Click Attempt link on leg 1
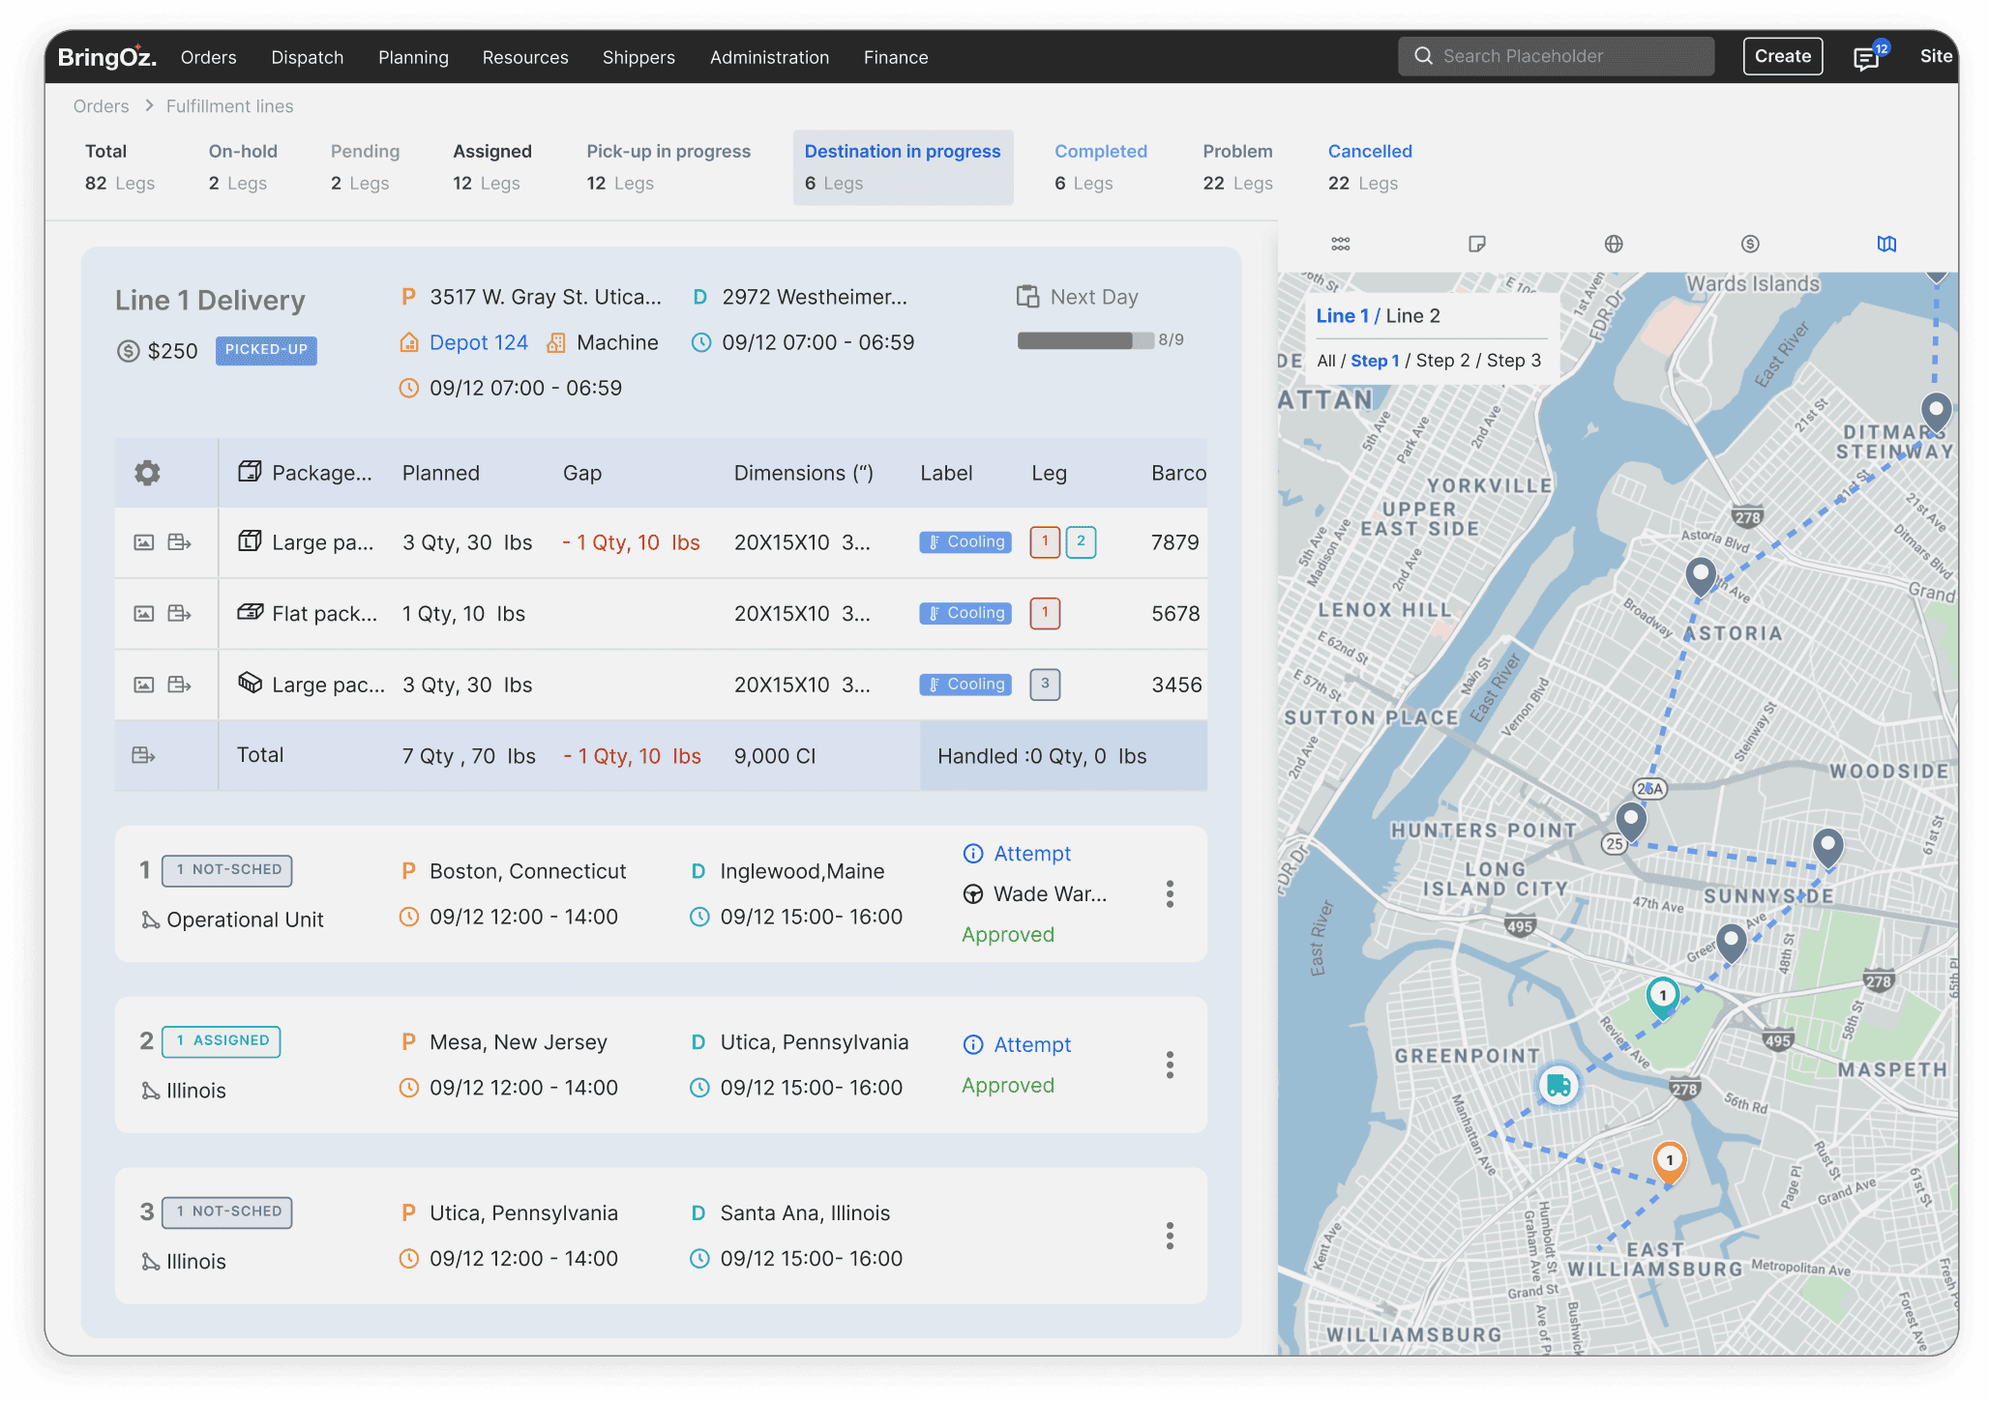This screenshot has width=1989, height=1401. (x=1032, y=854)
